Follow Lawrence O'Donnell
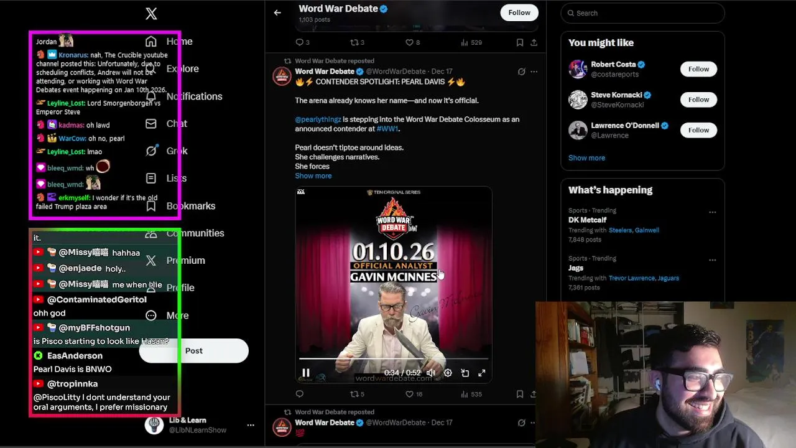This screenshot has height=448, width=796. point(698,130)
